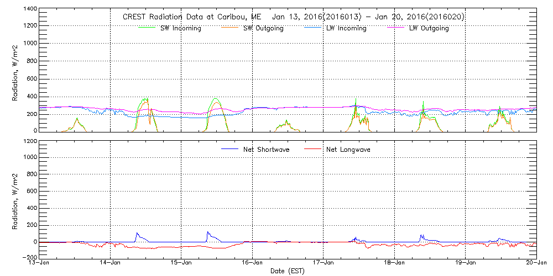This screenshot has width=553, height=276.
Task: Click the 16-Jan date tick label
Action: coord(252,262)
